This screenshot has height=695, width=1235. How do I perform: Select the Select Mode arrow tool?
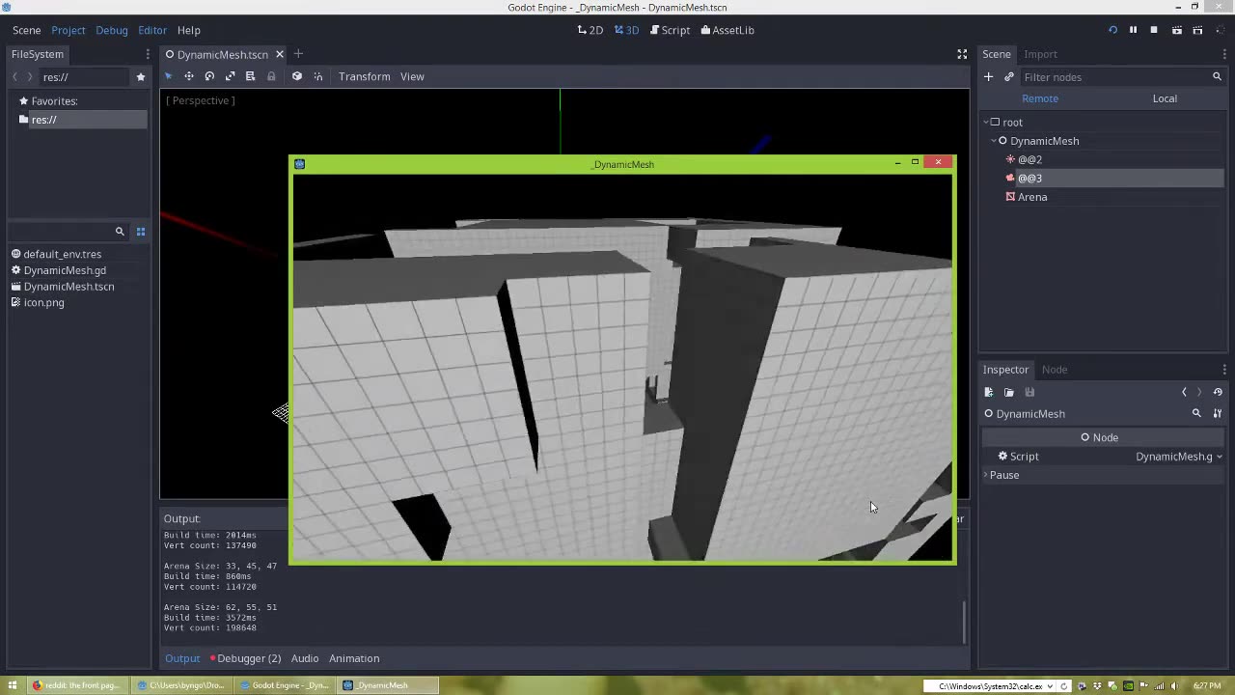(x=168, y=76)
